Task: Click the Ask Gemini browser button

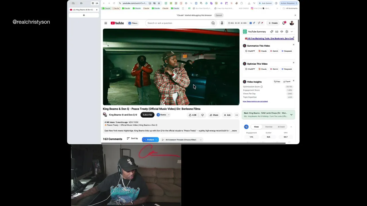Action: click(265, 3)
